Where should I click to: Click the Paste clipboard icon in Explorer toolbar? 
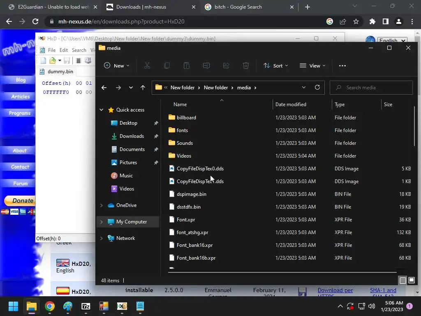[x=187, y=65]
